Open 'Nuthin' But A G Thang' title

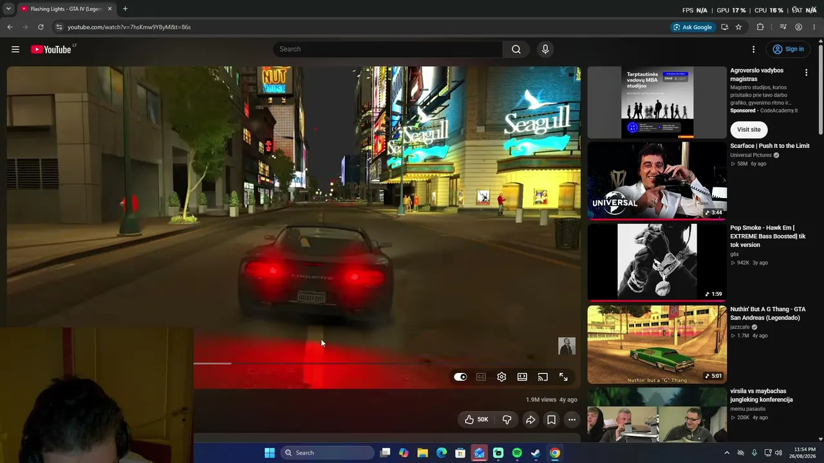(768, 314)
